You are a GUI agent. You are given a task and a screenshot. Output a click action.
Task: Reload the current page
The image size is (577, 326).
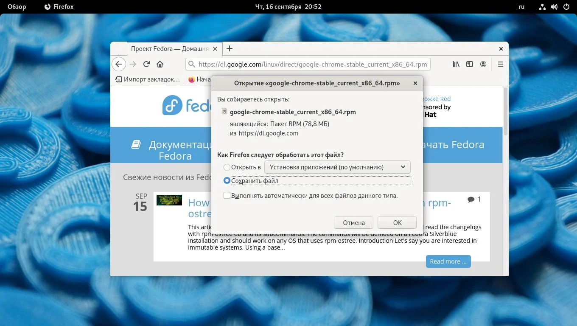[146, 64]
